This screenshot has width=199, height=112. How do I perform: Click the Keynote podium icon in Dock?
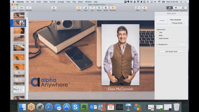(128, 107)
